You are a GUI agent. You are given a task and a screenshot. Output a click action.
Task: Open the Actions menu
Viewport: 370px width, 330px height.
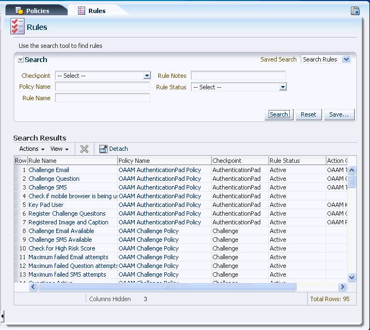(x=32, y=149)
